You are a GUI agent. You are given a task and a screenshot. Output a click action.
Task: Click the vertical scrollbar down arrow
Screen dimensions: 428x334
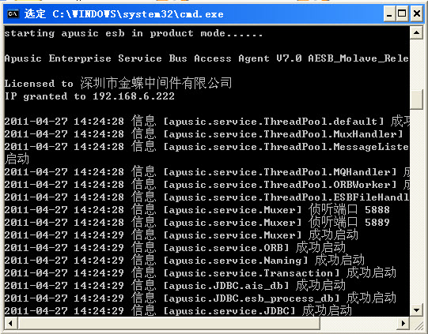click(417, 310)
